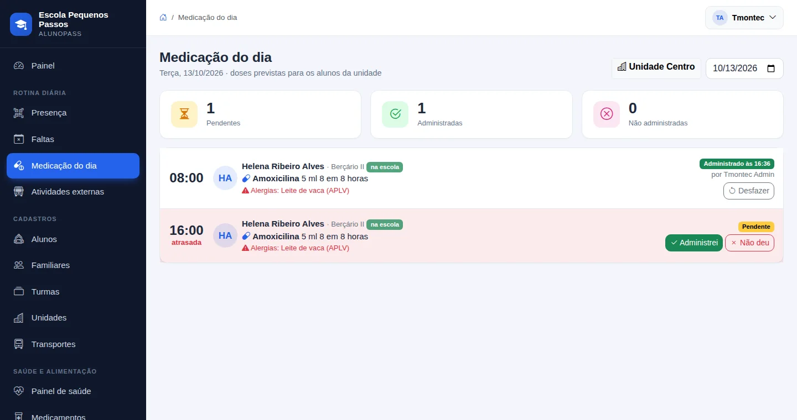
Task: Click the HA avatar on the 08:00 row
Action: coord(225,178)
